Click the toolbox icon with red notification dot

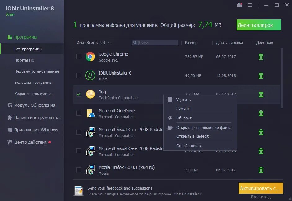[x=240, y=5]
